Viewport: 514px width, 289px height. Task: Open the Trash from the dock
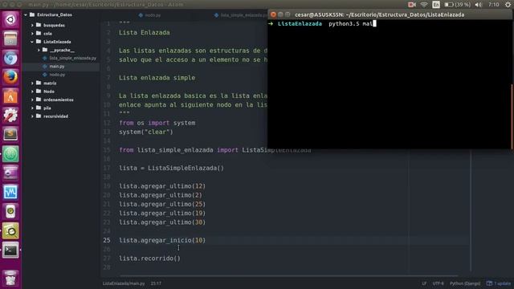(x=10, y=278)
